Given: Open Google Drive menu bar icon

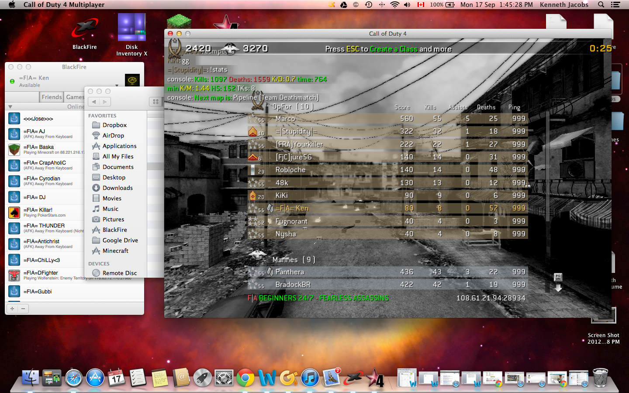Looking at the screenshot, I should [x=344, y=5].
